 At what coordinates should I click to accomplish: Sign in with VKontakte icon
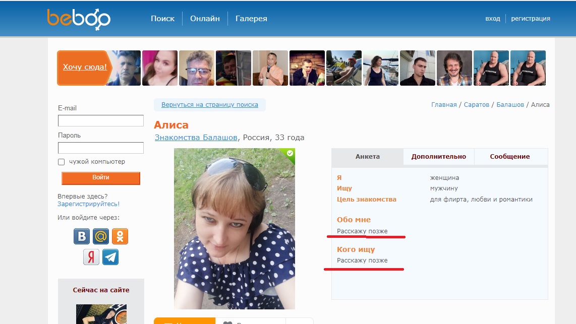[81, 236]
